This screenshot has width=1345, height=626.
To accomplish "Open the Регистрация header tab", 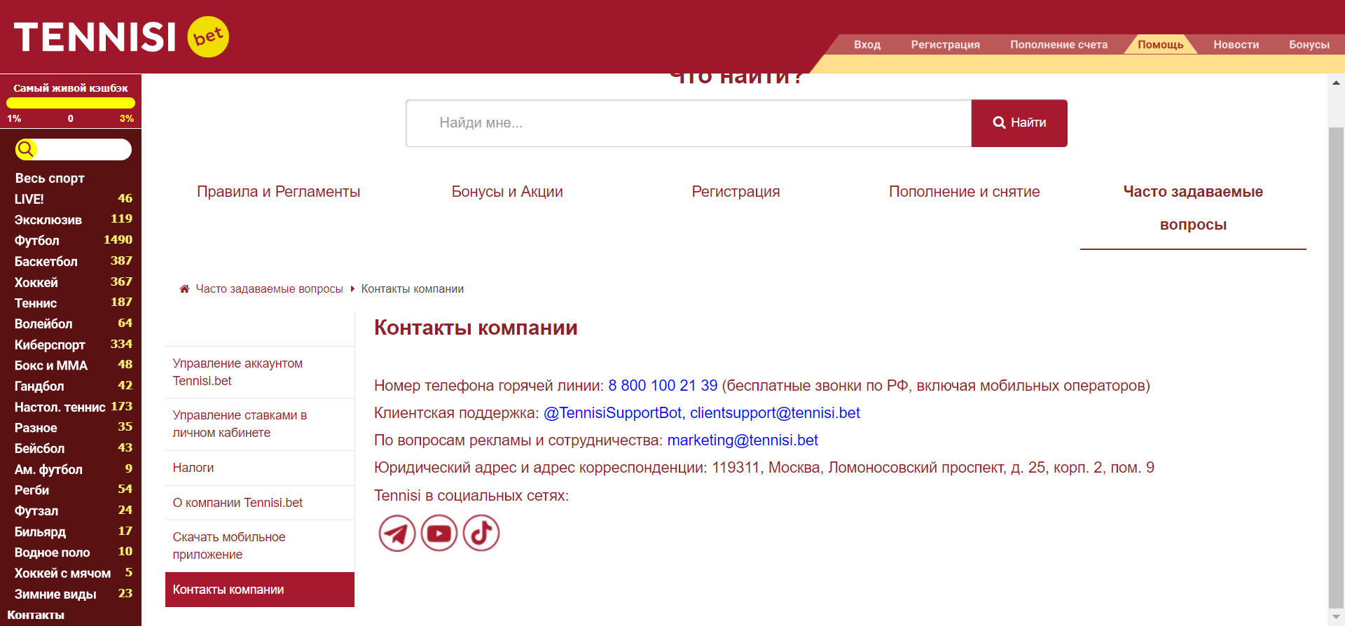I will (945, 44).
